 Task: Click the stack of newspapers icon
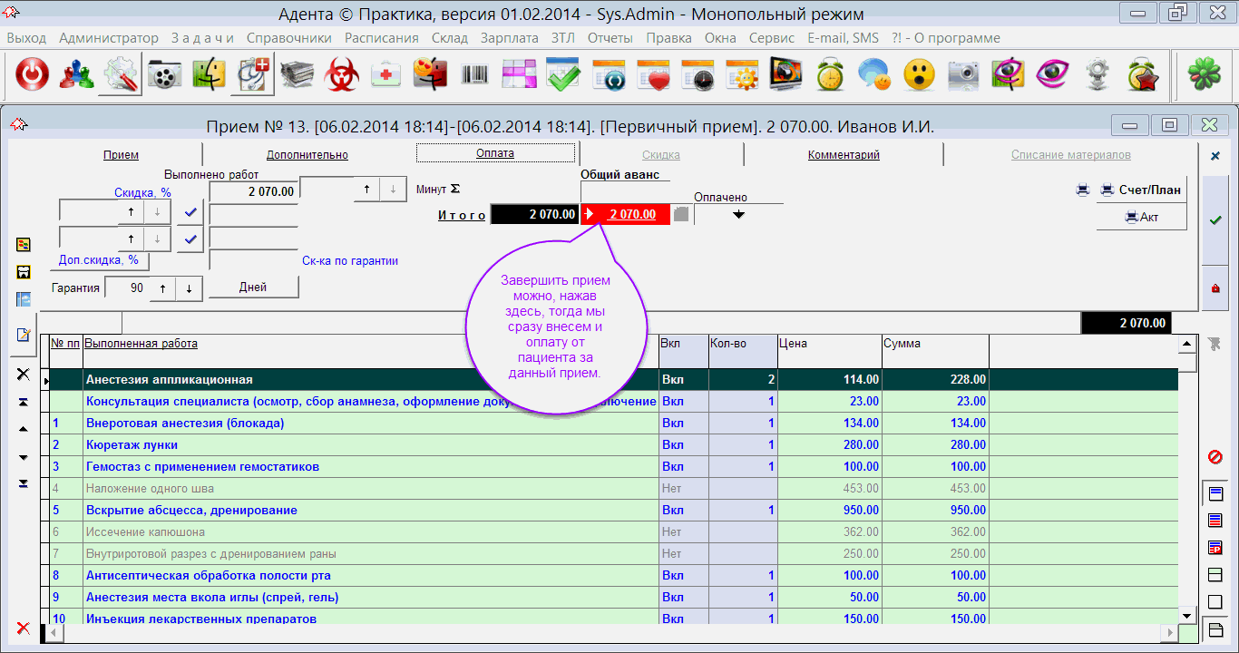298,75
